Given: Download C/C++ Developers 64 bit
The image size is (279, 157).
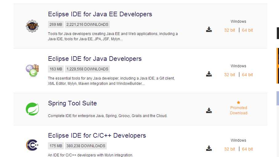Looking at the screenshot, I should (x=247, y=149).
